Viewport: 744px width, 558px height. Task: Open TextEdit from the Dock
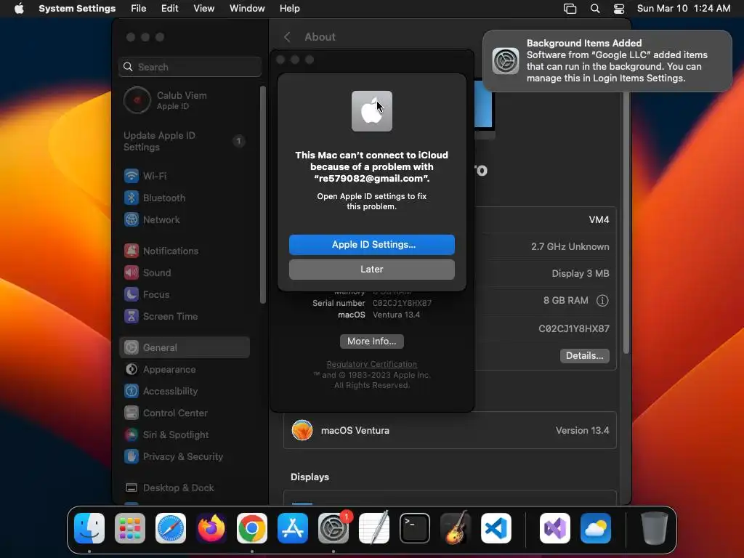click(x=374, y=528)
